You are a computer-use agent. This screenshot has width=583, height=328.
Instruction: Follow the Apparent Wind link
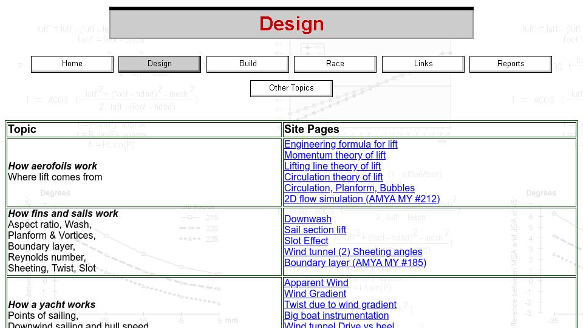[x=316, y=282]
